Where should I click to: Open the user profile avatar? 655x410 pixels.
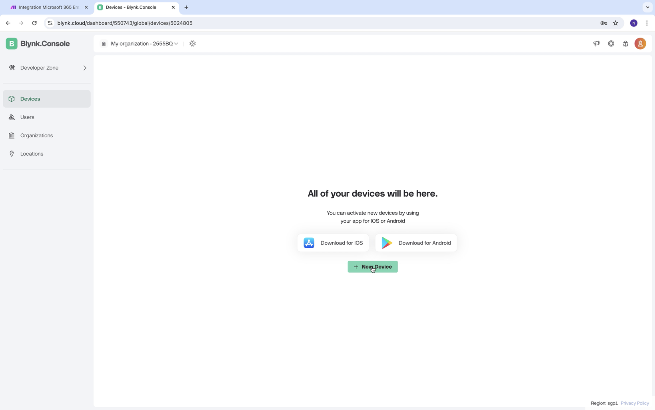tap(640, 44)
